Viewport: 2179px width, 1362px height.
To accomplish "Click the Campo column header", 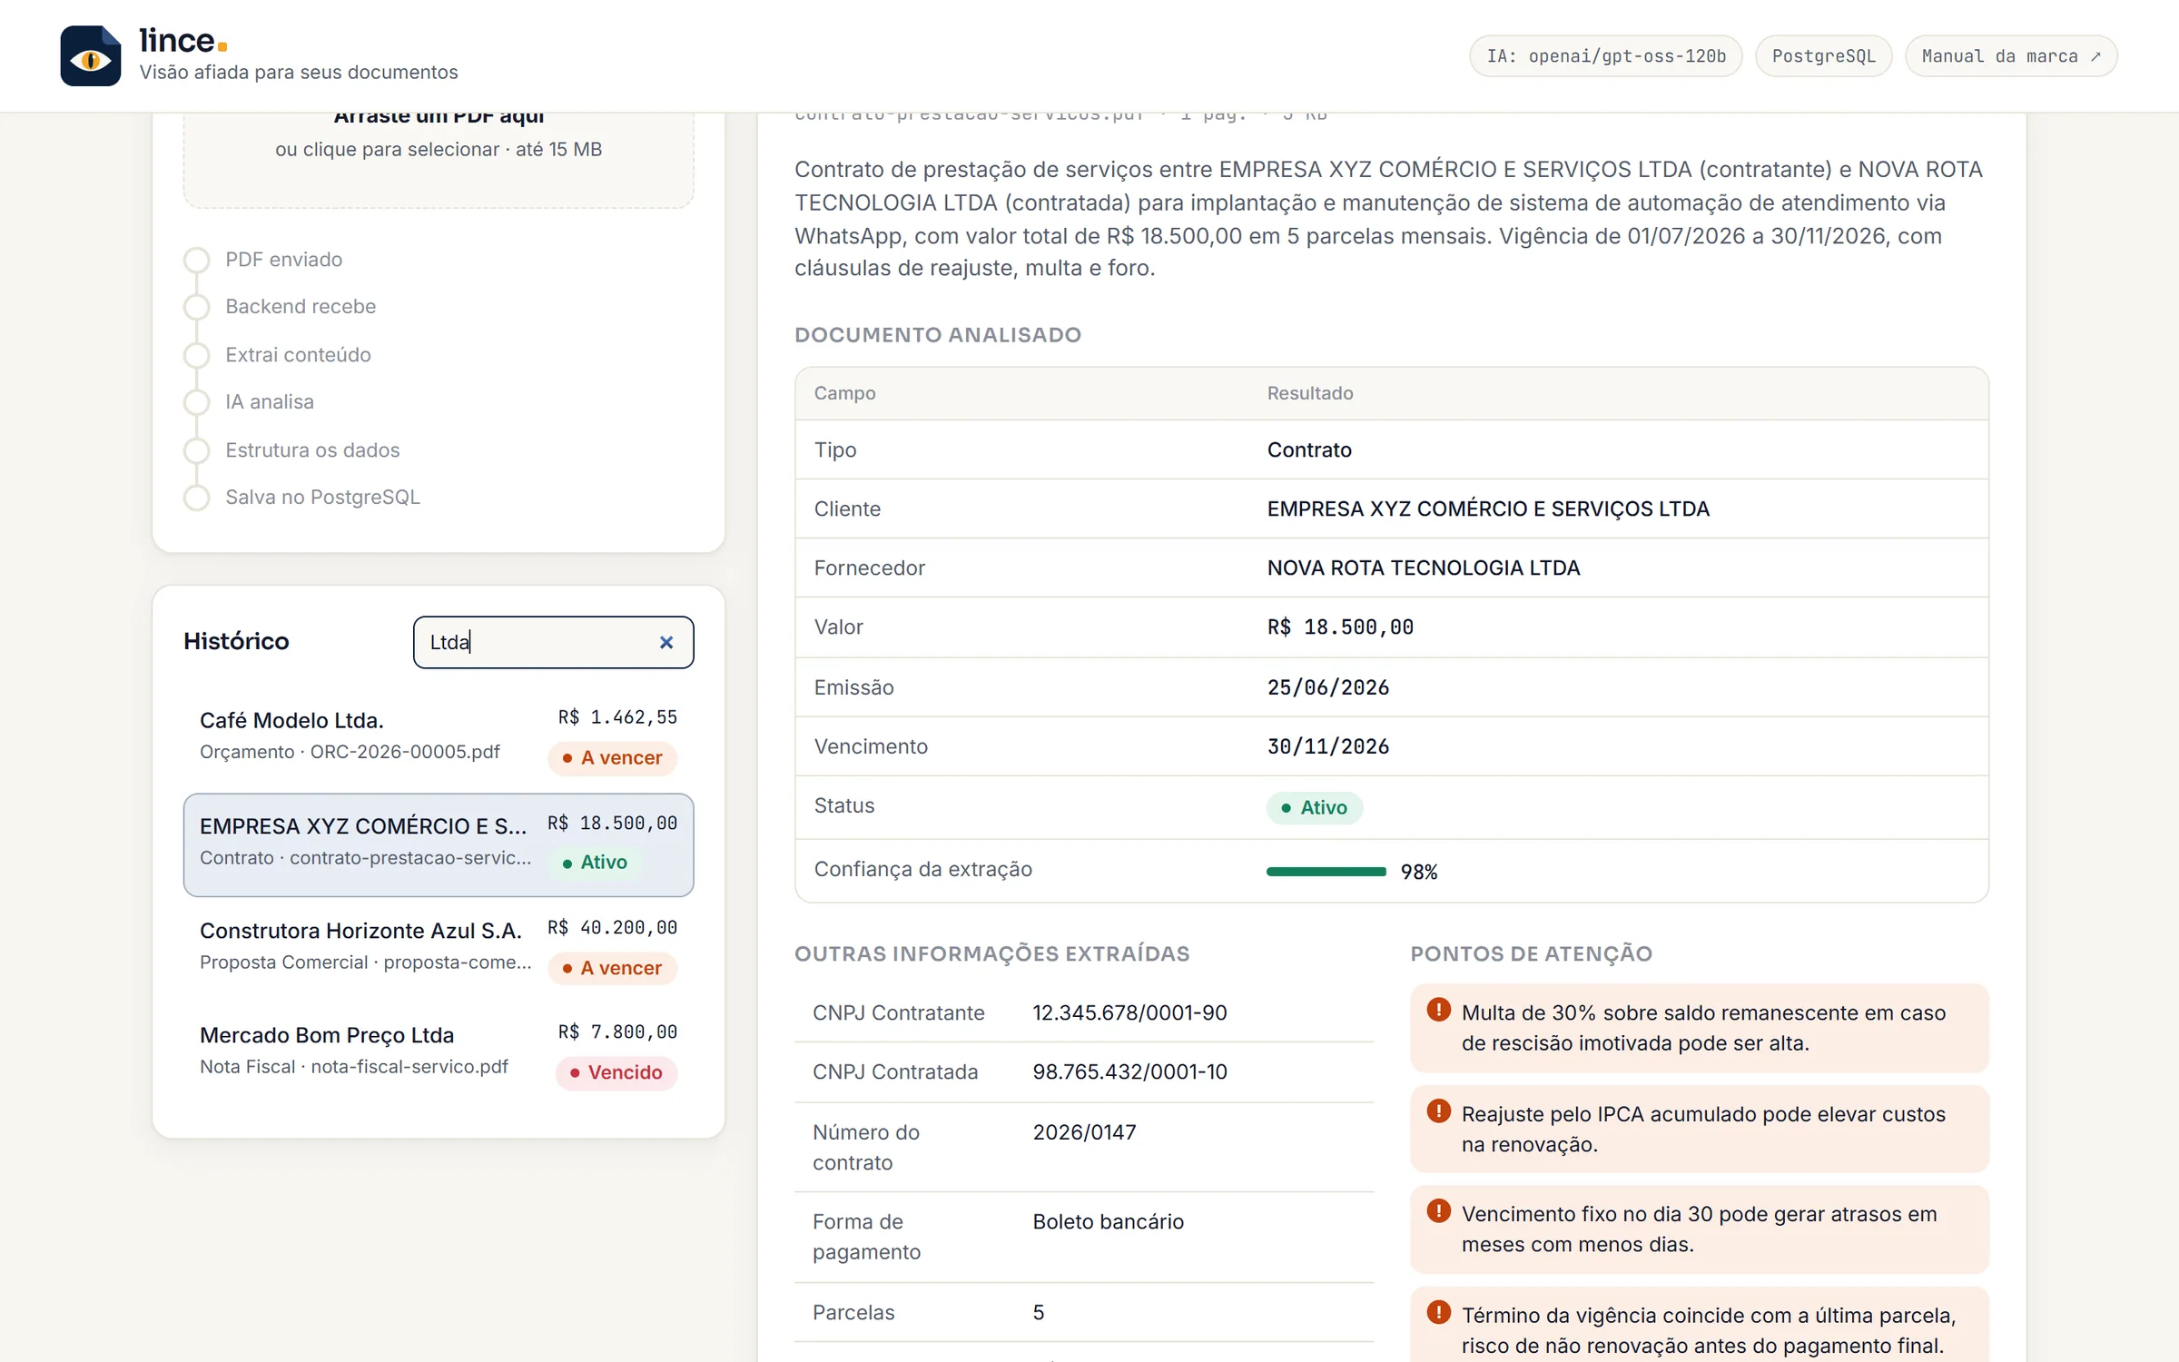I will click(x=844, y=393).
